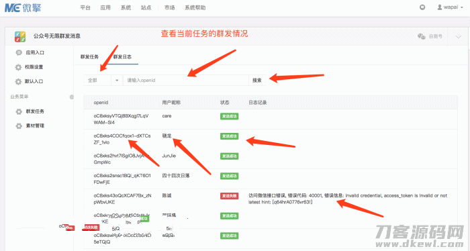Click the 公众号无限群发消息 app icon
470x251 pixels.
point(20,36)
